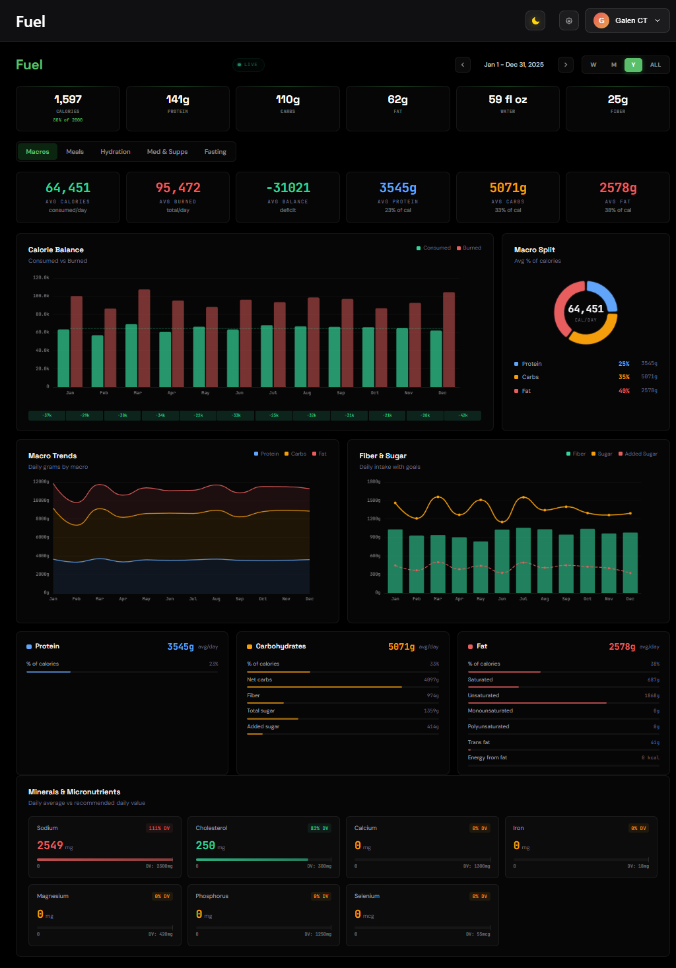Click the green LIVE status badge
The image size is (676, 968).
248,65
